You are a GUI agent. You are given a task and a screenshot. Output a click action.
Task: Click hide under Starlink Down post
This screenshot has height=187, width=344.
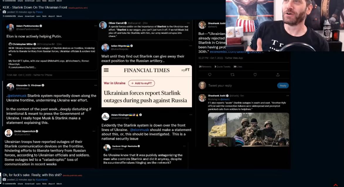(x=44, y=16)
